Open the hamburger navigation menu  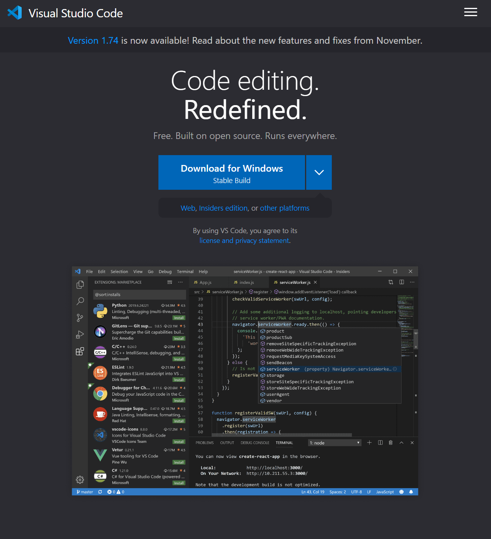(471, 12)
